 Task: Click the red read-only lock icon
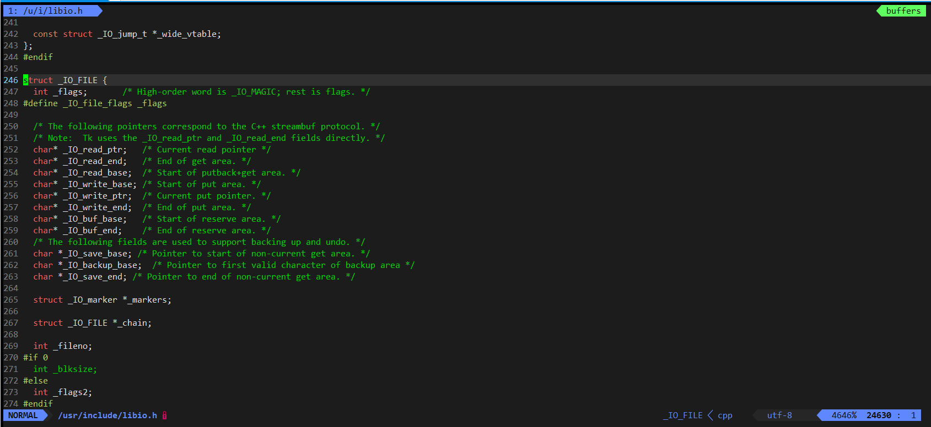pos(164,415)
